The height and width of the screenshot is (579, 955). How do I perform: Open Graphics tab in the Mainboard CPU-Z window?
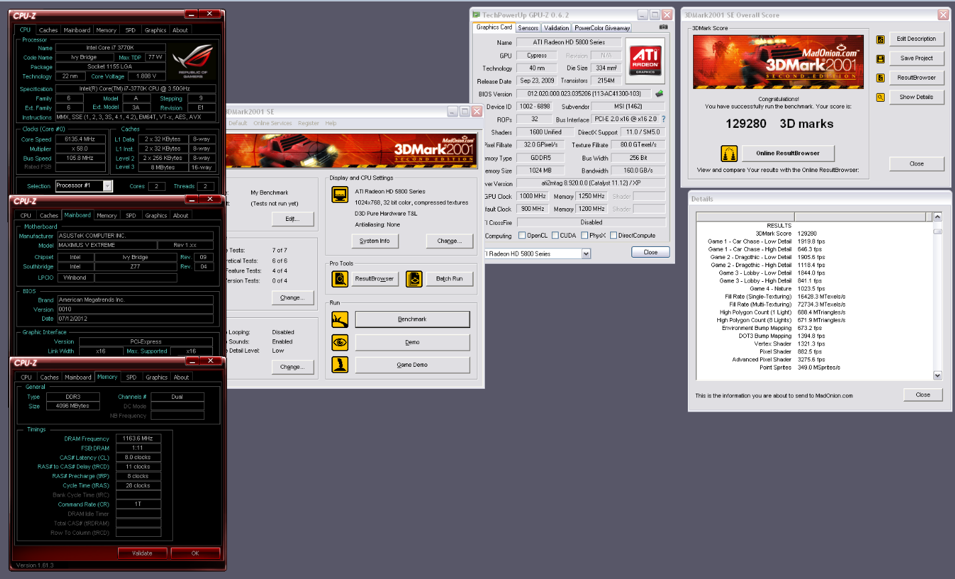tap(156, 216)
